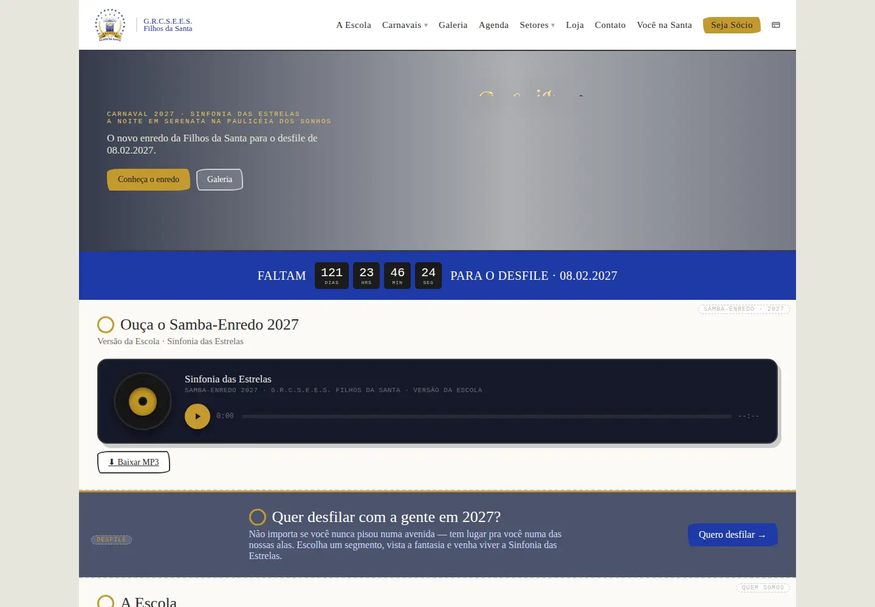Click 'PARA O DESFILE · 08.02.2027' text
This screenshot has width=875, height=607.
tap(534, 276)
